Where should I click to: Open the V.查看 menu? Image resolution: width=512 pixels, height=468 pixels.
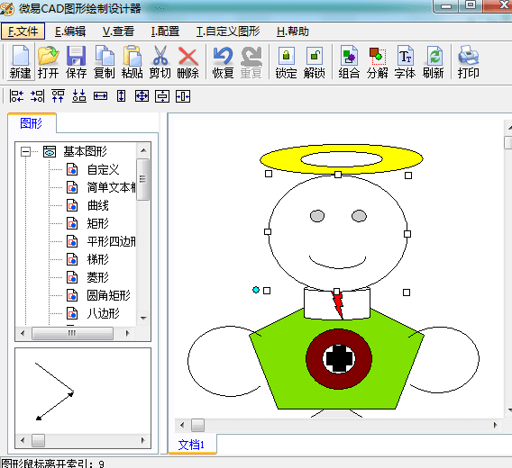[118, 31]
